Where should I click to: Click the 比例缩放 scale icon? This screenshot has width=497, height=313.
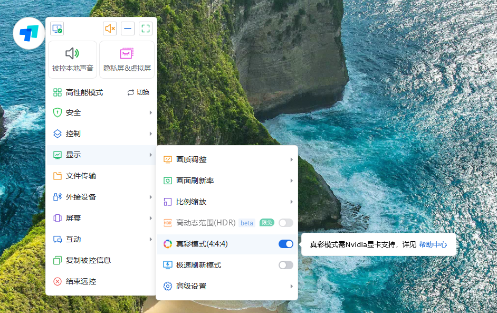click(x=168, y=202)
